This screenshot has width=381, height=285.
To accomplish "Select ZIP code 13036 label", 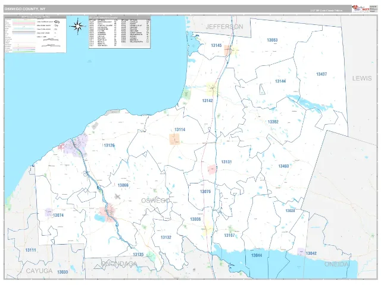I will click(195, 219).
